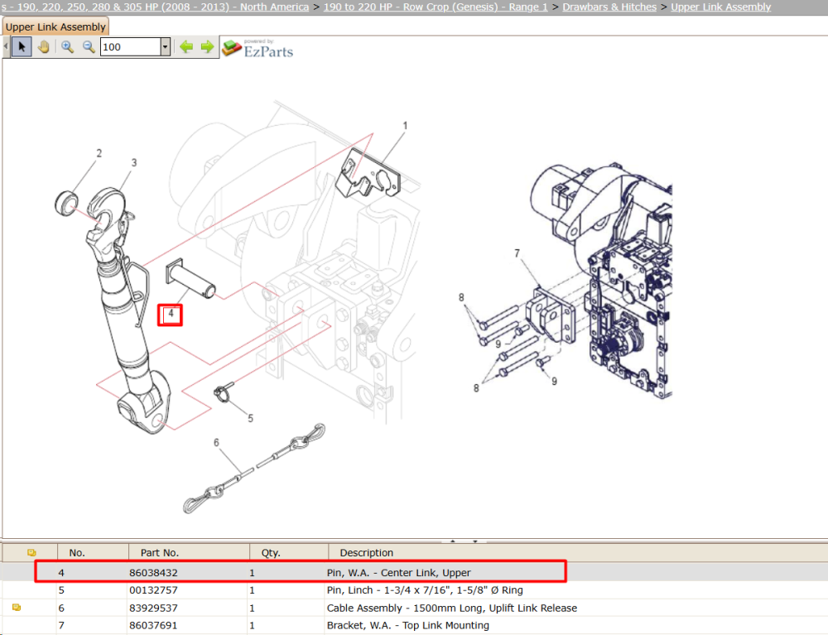The image size is (828, 635).
Task: Open the Upper Link Assembly breadcrumb link
Action: coord(721,7)
